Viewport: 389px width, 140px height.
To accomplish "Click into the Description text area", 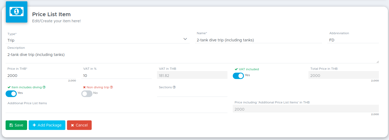I will click(192, 57).
